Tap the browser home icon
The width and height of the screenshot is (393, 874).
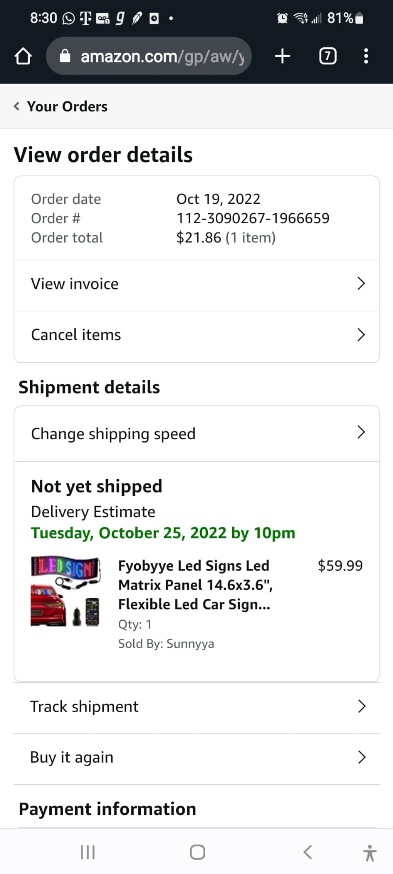23,56
